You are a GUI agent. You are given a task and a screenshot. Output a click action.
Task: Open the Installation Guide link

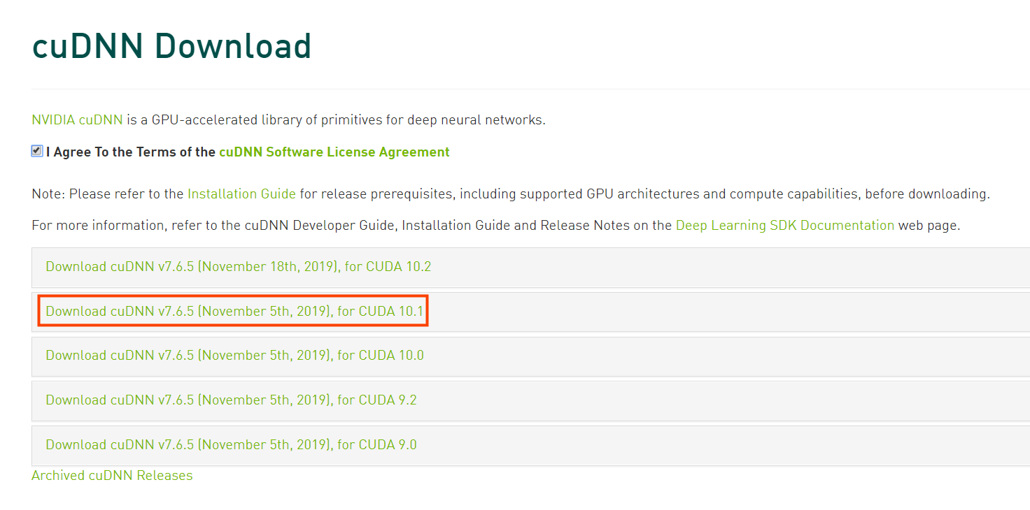[241, 194]
